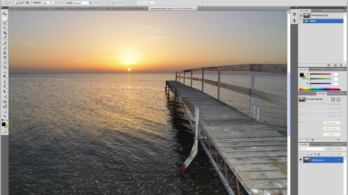
Task: Click Subtract from Selection mode icon
Action: (x=23, y=3)
